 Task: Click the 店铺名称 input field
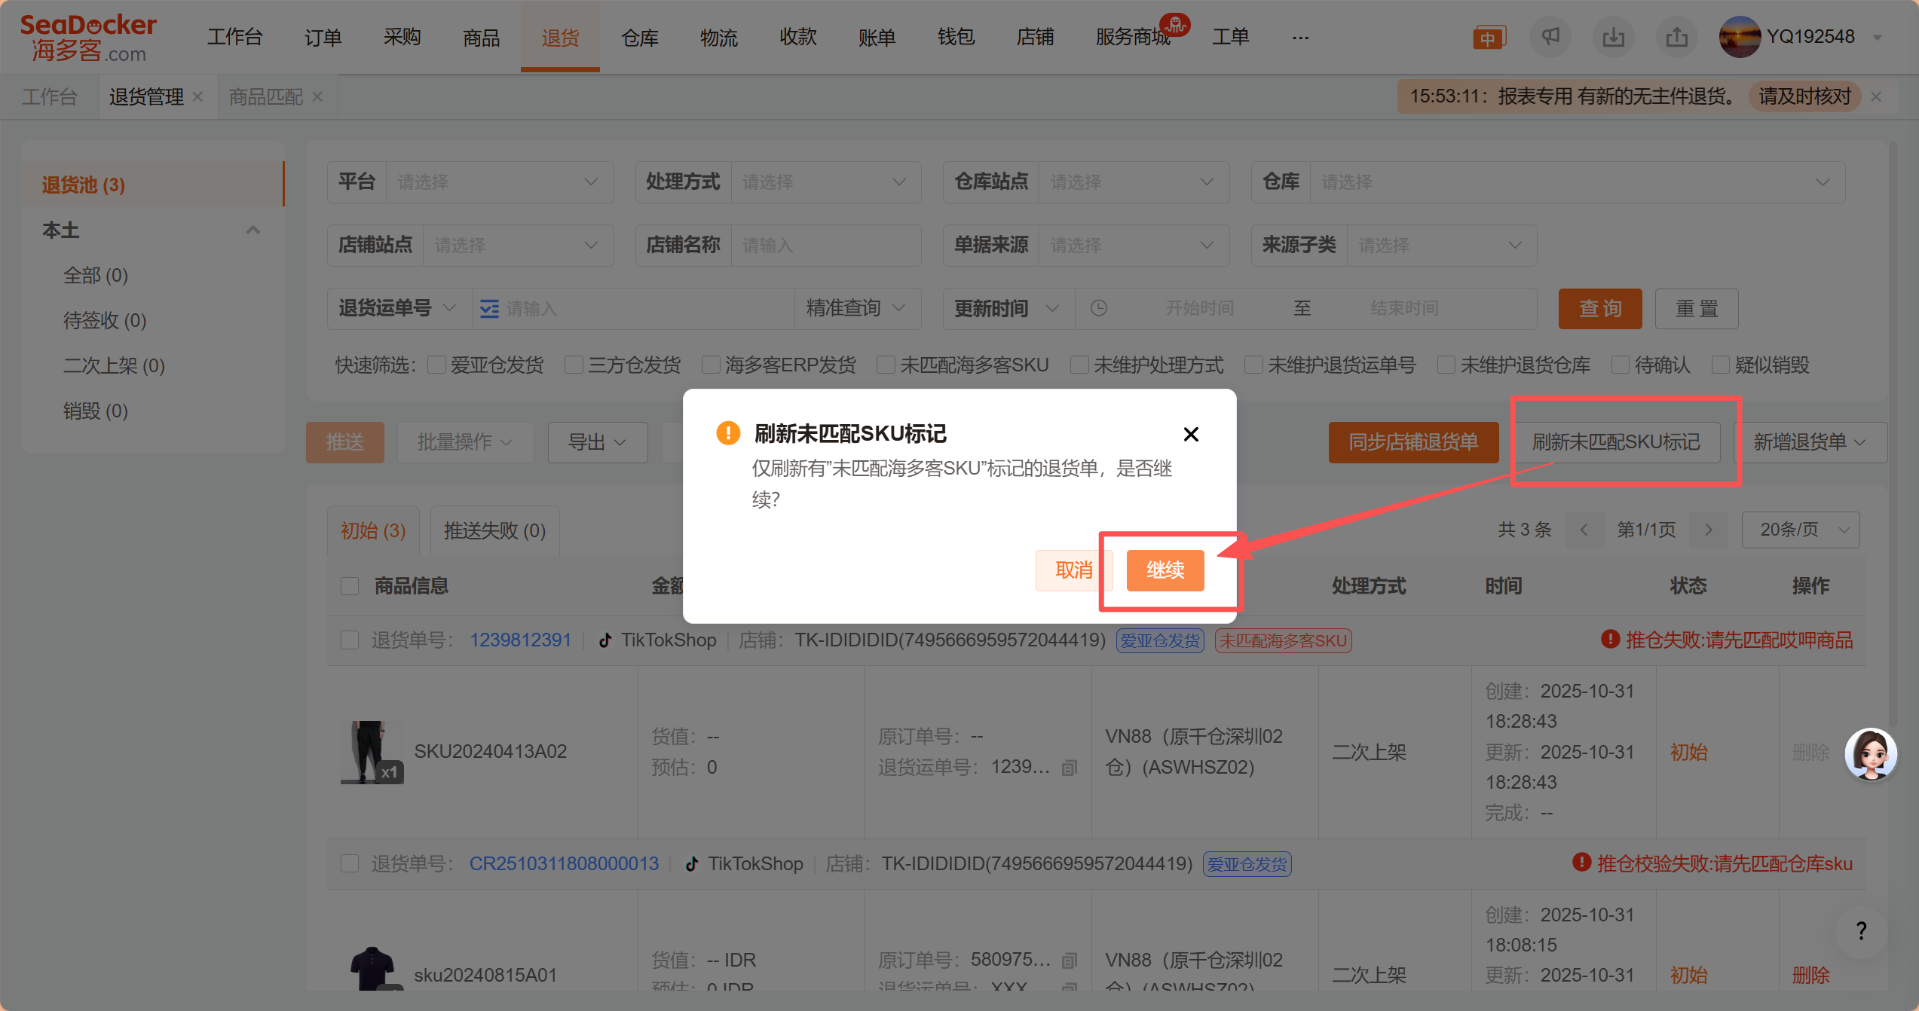(x=825, y=246)
